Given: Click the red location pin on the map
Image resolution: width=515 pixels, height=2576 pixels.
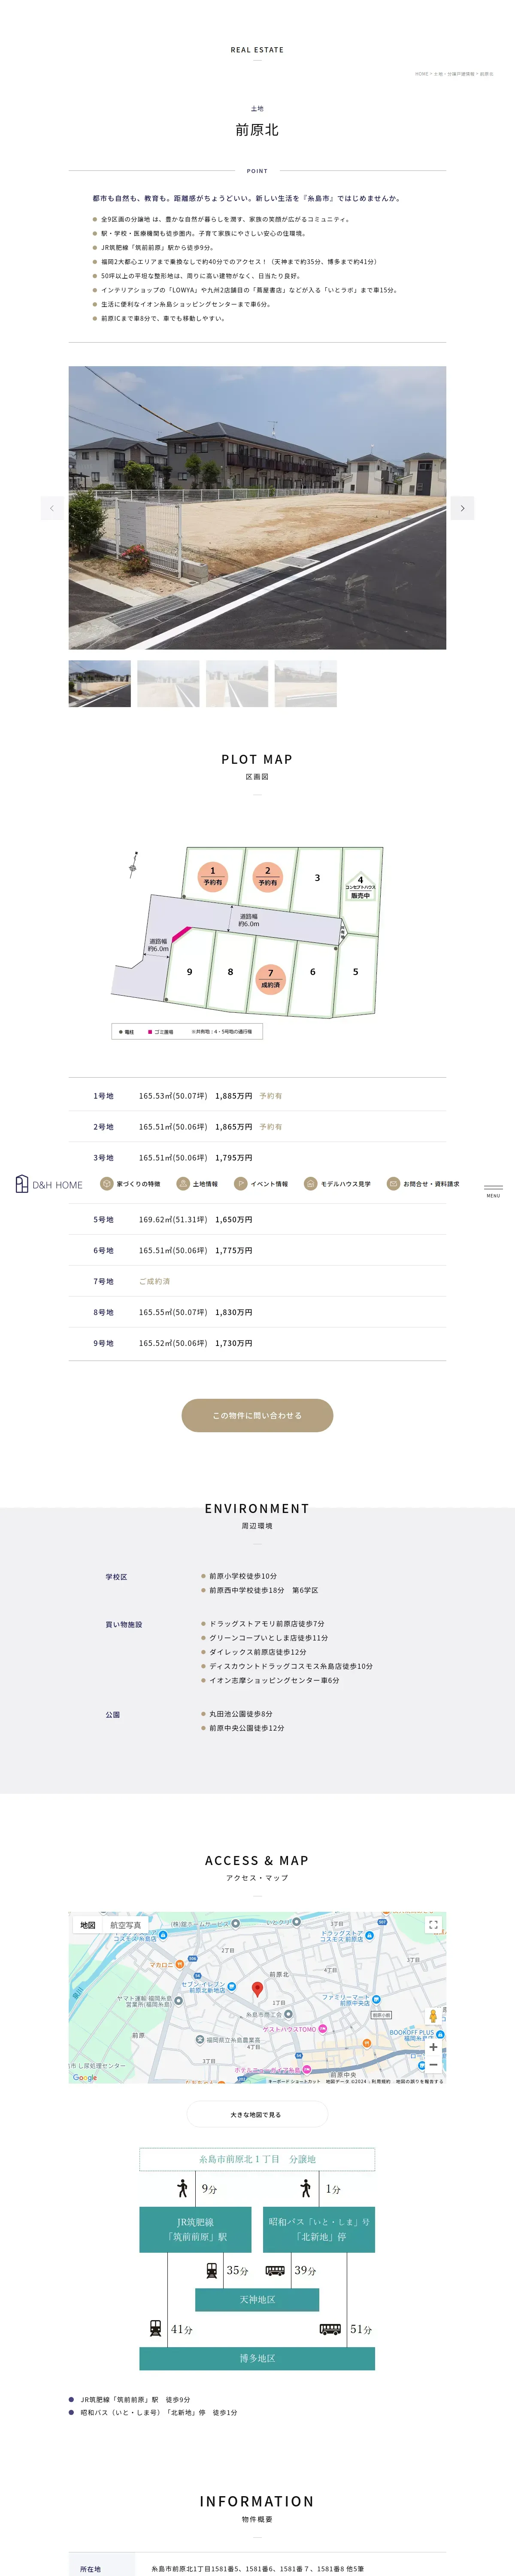Looking at the screenshot, I should [257, 1989].
